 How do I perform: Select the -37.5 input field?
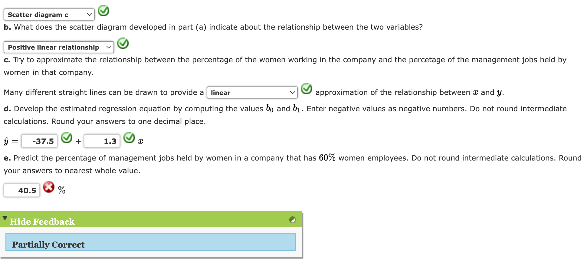click(39, 141)
